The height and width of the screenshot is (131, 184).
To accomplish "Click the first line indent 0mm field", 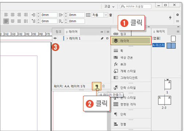I will [49, 21].
